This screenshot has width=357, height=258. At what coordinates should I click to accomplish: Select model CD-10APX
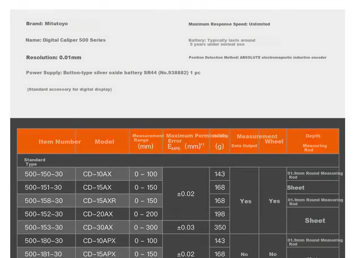[x=99, y=241]
